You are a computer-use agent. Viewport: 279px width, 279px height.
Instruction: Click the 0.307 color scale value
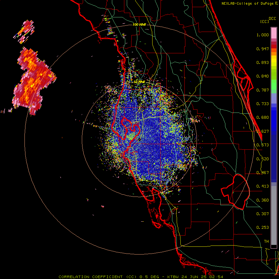(263, 214)
